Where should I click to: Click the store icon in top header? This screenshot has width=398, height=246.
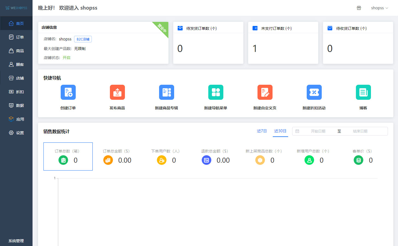(x=359, y=8)
